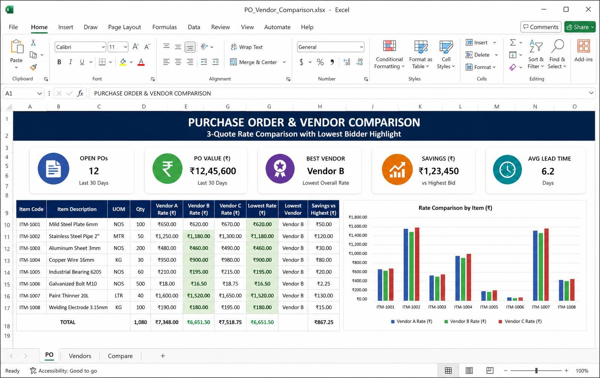Open the Vendors sheet tab

[80, 356]
